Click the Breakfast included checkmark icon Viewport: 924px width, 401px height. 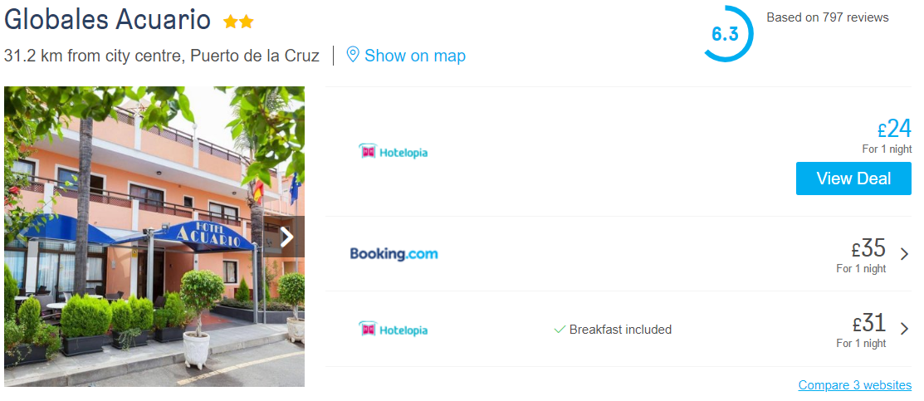(560, 330)
